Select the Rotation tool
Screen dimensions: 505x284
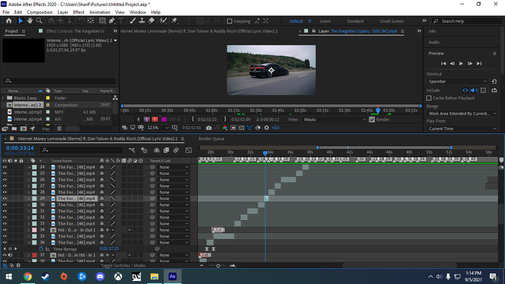[x=81, y=21]
